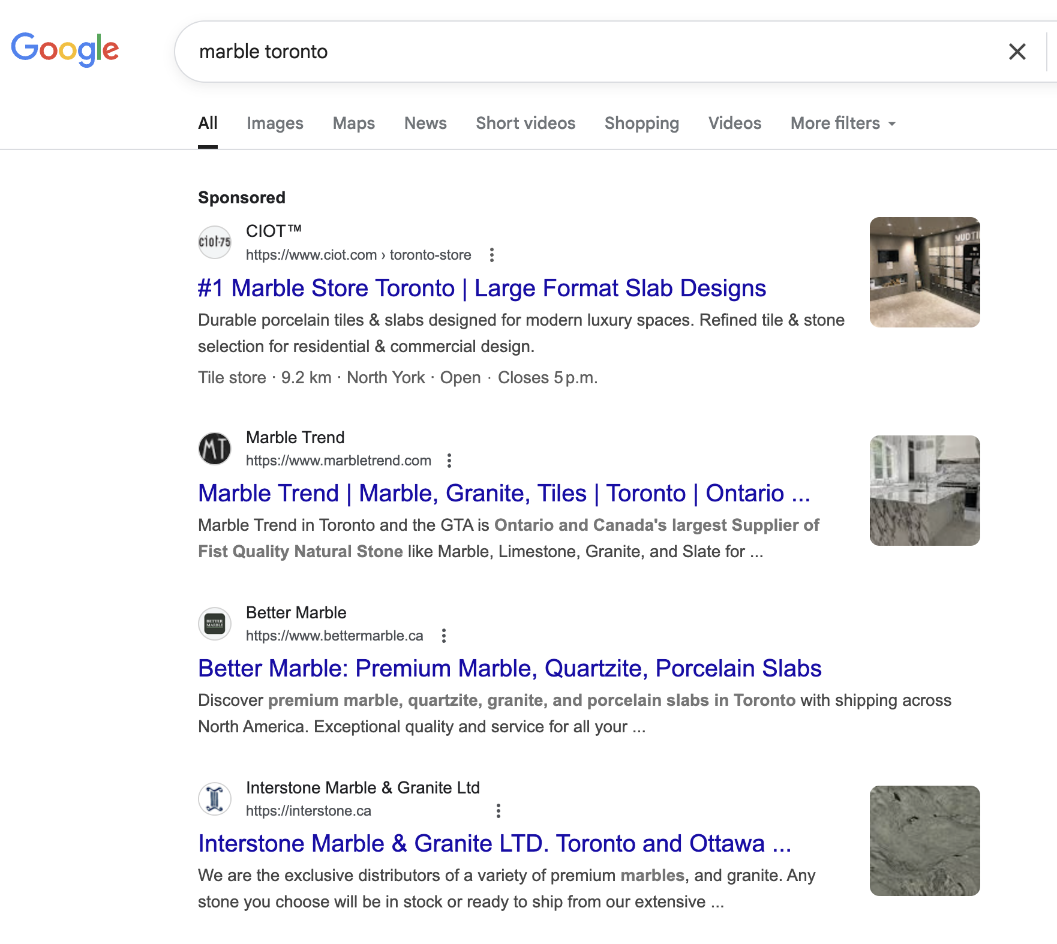Open three-dot menu for Better Marble result
This screenshot has height=944, width=1057.
(x=444, y=636)
